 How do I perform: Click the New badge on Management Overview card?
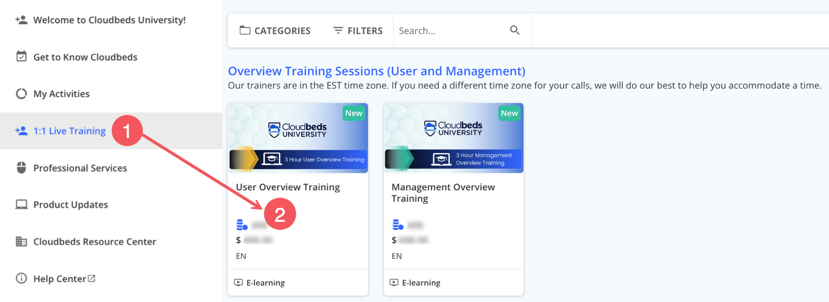(509, 113)
